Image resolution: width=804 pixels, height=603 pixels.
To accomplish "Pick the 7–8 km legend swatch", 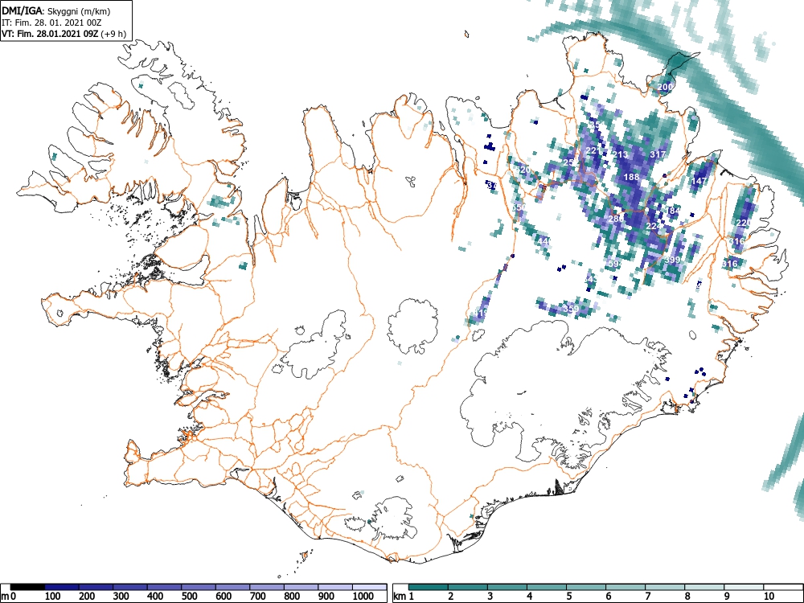I will point(665,587).
